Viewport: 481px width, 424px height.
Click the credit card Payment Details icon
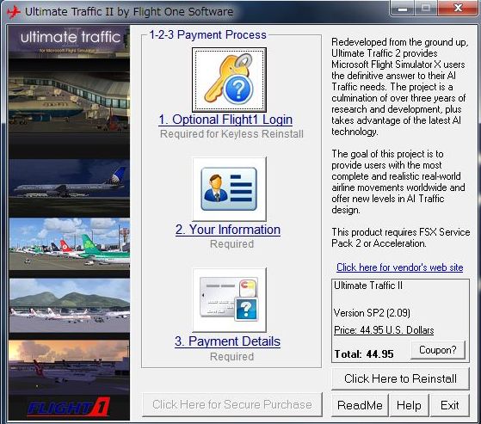pos(229,300)
